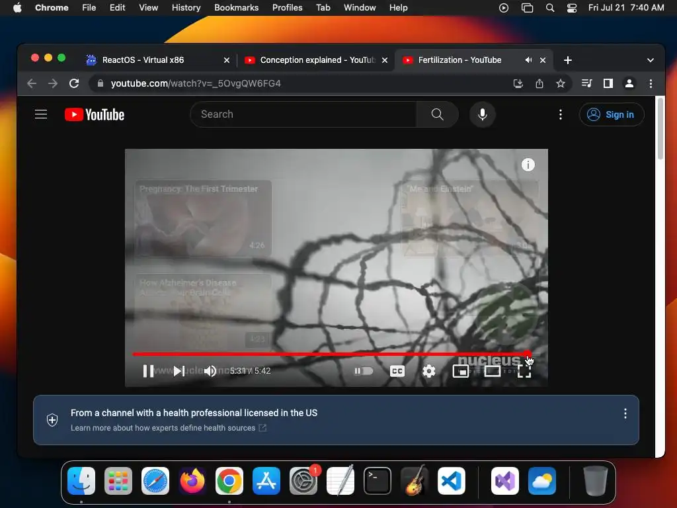Click the Sign in button
Image resolution: width=677 pixels, height=508 pixels.
(612, 114)
